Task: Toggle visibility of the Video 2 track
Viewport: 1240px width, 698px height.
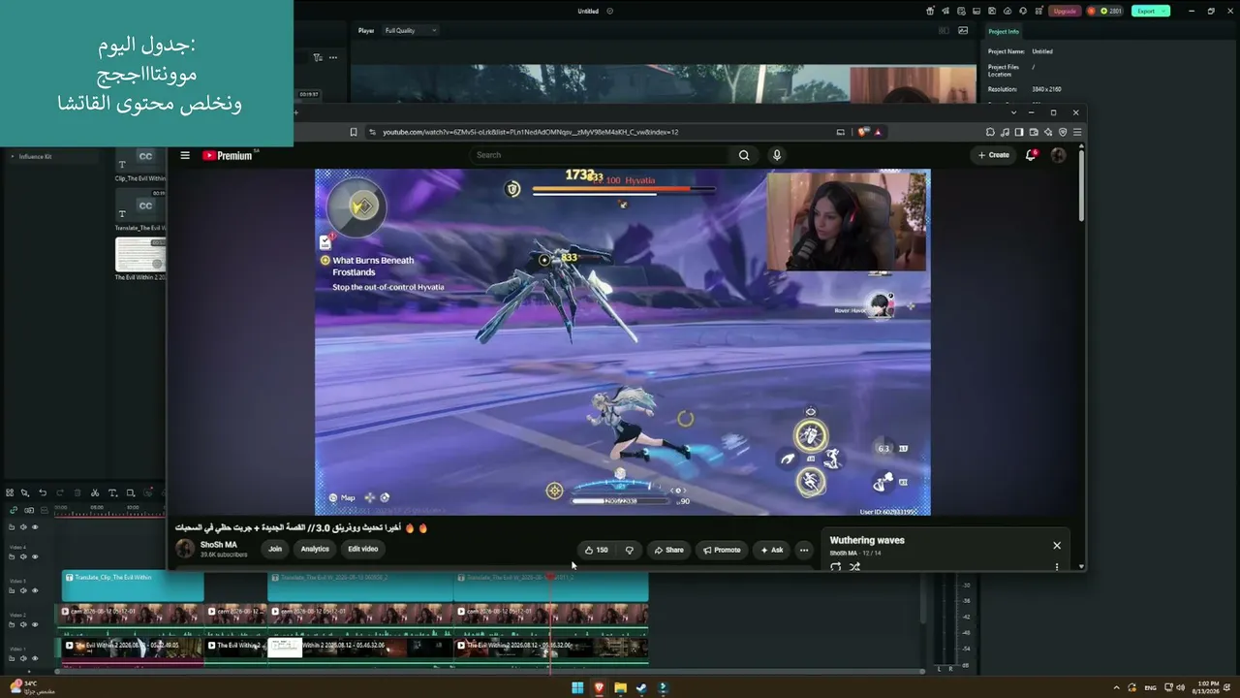Action: (x=35, y=624)
